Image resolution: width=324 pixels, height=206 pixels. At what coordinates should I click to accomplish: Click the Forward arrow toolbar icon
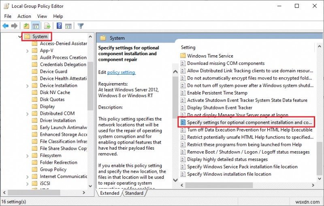14,26
